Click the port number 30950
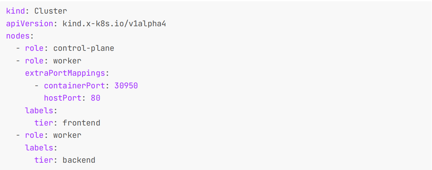The width and height of the screenshot is (432, 170). point(126,86)
